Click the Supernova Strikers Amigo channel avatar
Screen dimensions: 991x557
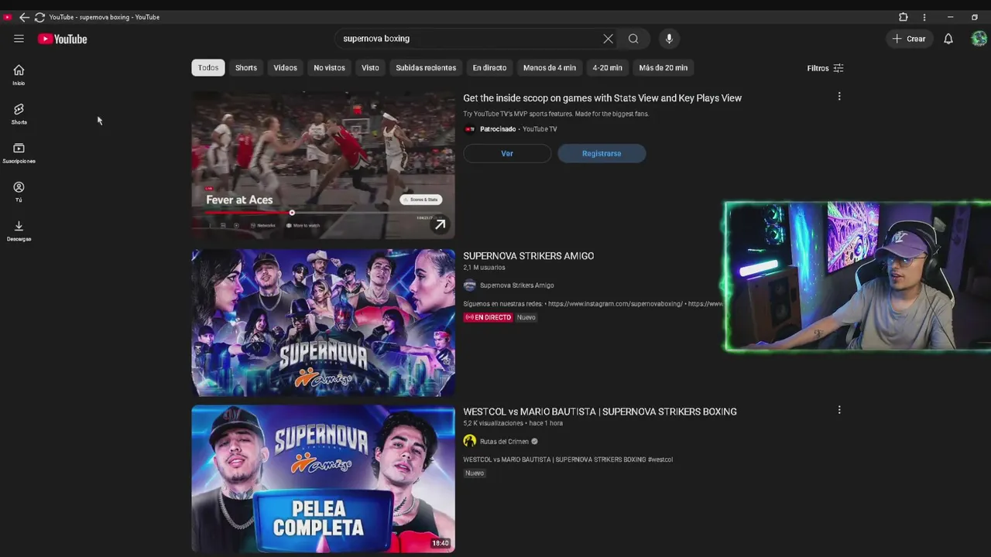pyautogui.click(x=469, y=285)
